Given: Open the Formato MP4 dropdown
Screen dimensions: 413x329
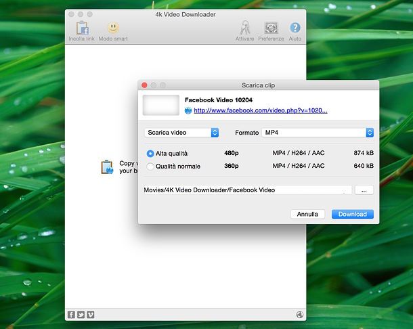Looking at the screenshot, I should (318, 133).
